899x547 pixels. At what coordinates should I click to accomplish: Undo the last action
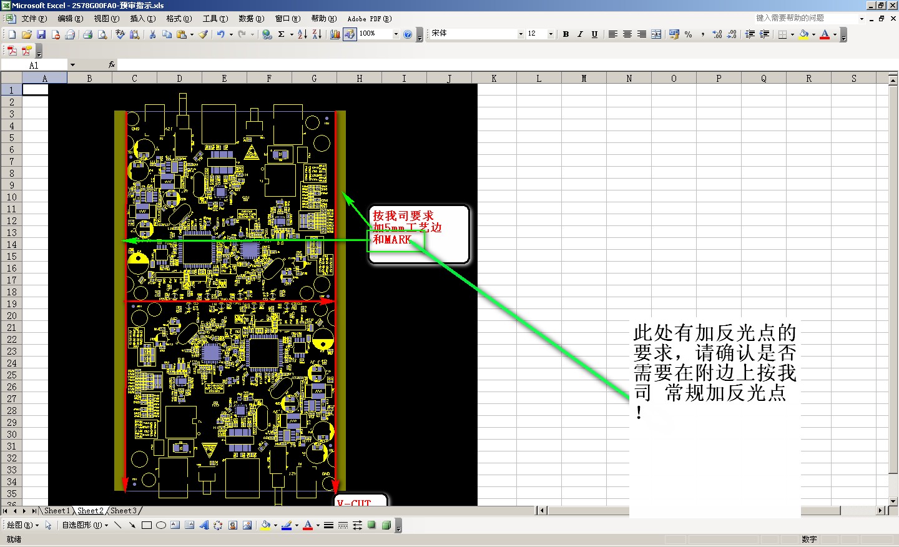click(x=220, y=34)
